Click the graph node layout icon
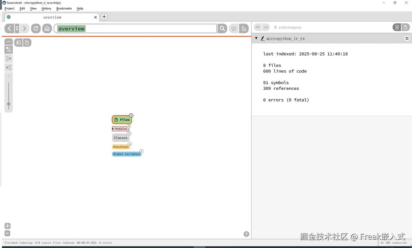This screenshot has width=412, height=248. [9, 58]
